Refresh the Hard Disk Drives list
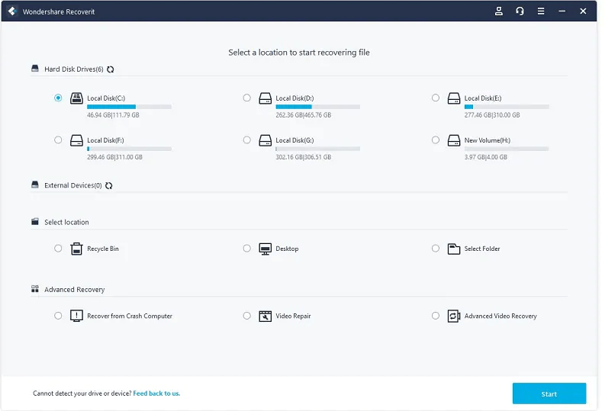 point(111,69)
